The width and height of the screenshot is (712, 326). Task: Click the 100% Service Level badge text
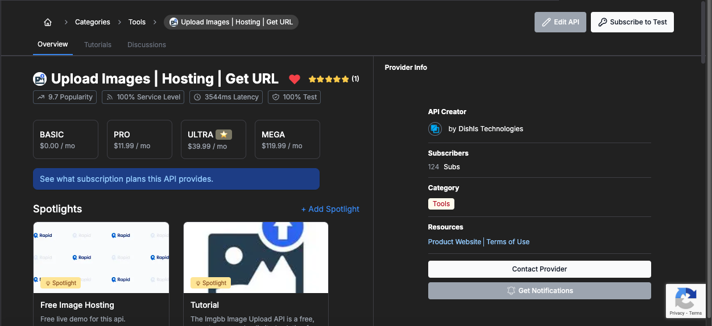click(x=148, y=97)
